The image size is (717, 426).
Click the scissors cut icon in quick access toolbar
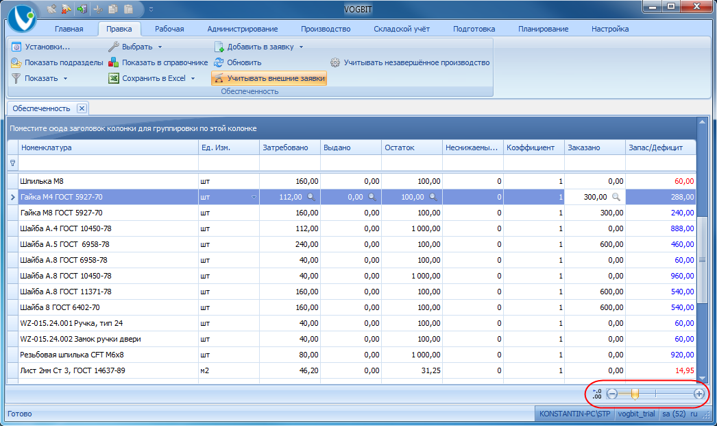pyautogui.click(x=98, y=9)
